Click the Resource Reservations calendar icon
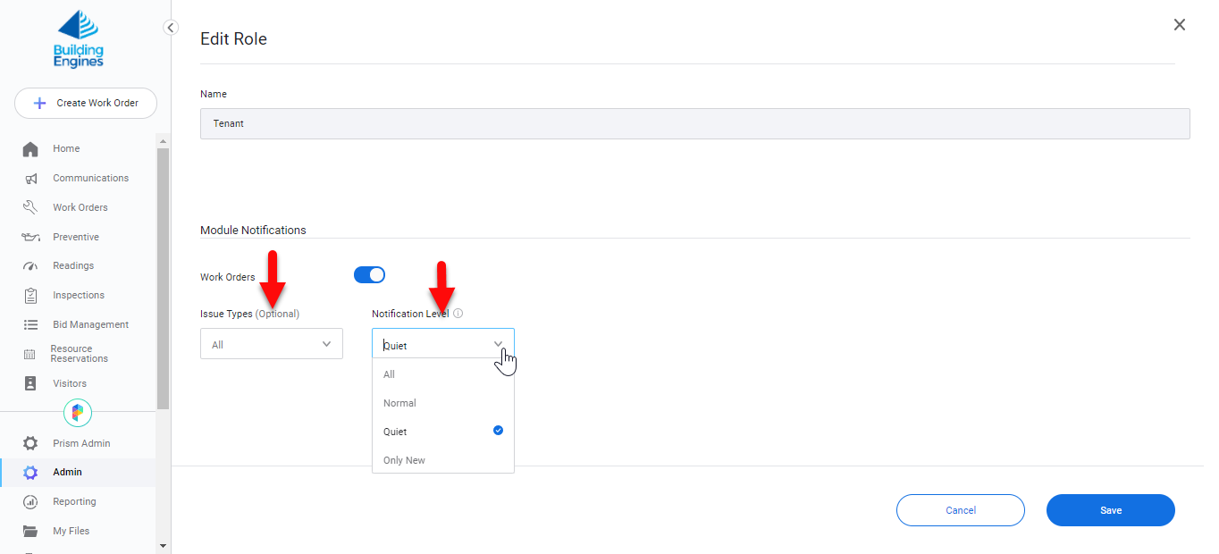Image resolution: width=1219 pixels, height=554 pixels. pyautogui.click(x=30, y=354)
